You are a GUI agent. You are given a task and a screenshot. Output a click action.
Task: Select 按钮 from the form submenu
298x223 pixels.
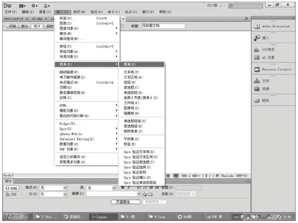point(141,83)
